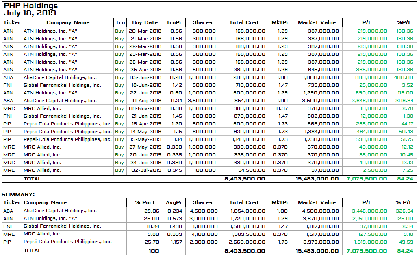
Task: Click the July 18, 2019 date heading
Action: [30, 13]
